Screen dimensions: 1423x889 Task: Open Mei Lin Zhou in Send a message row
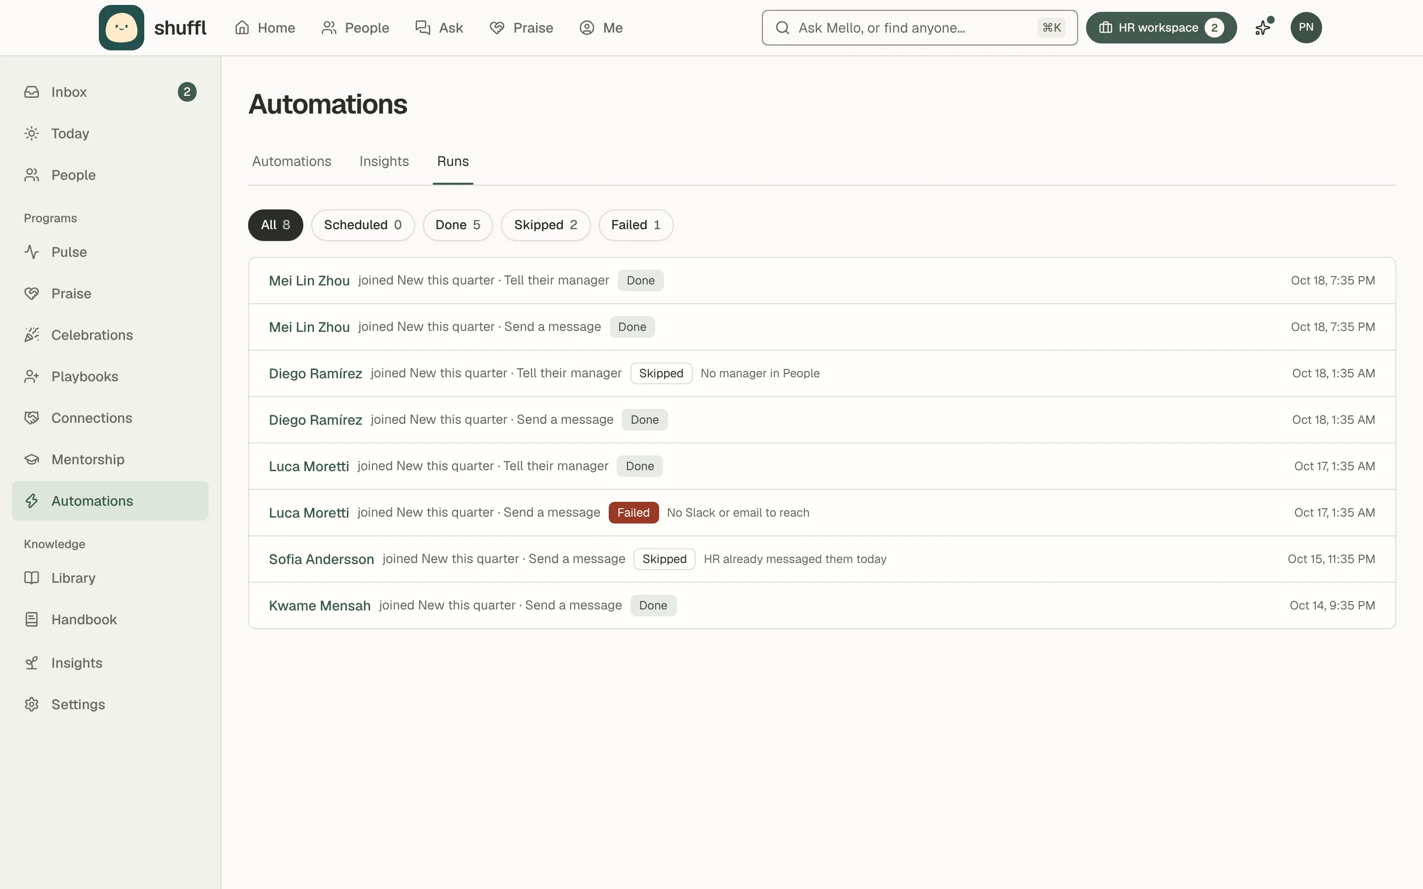tap(309, 327)
